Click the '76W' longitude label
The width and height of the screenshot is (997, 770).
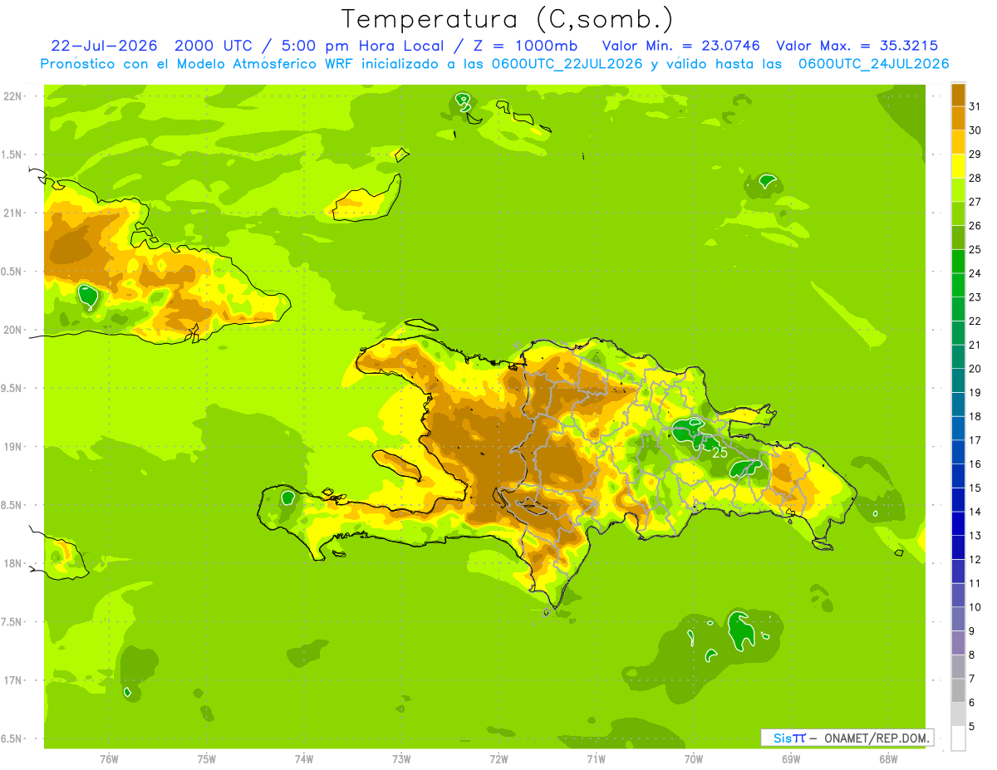109,759
